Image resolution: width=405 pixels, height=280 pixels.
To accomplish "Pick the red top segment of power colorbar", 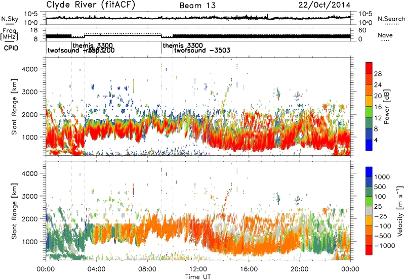I will (x=369, y=68).
